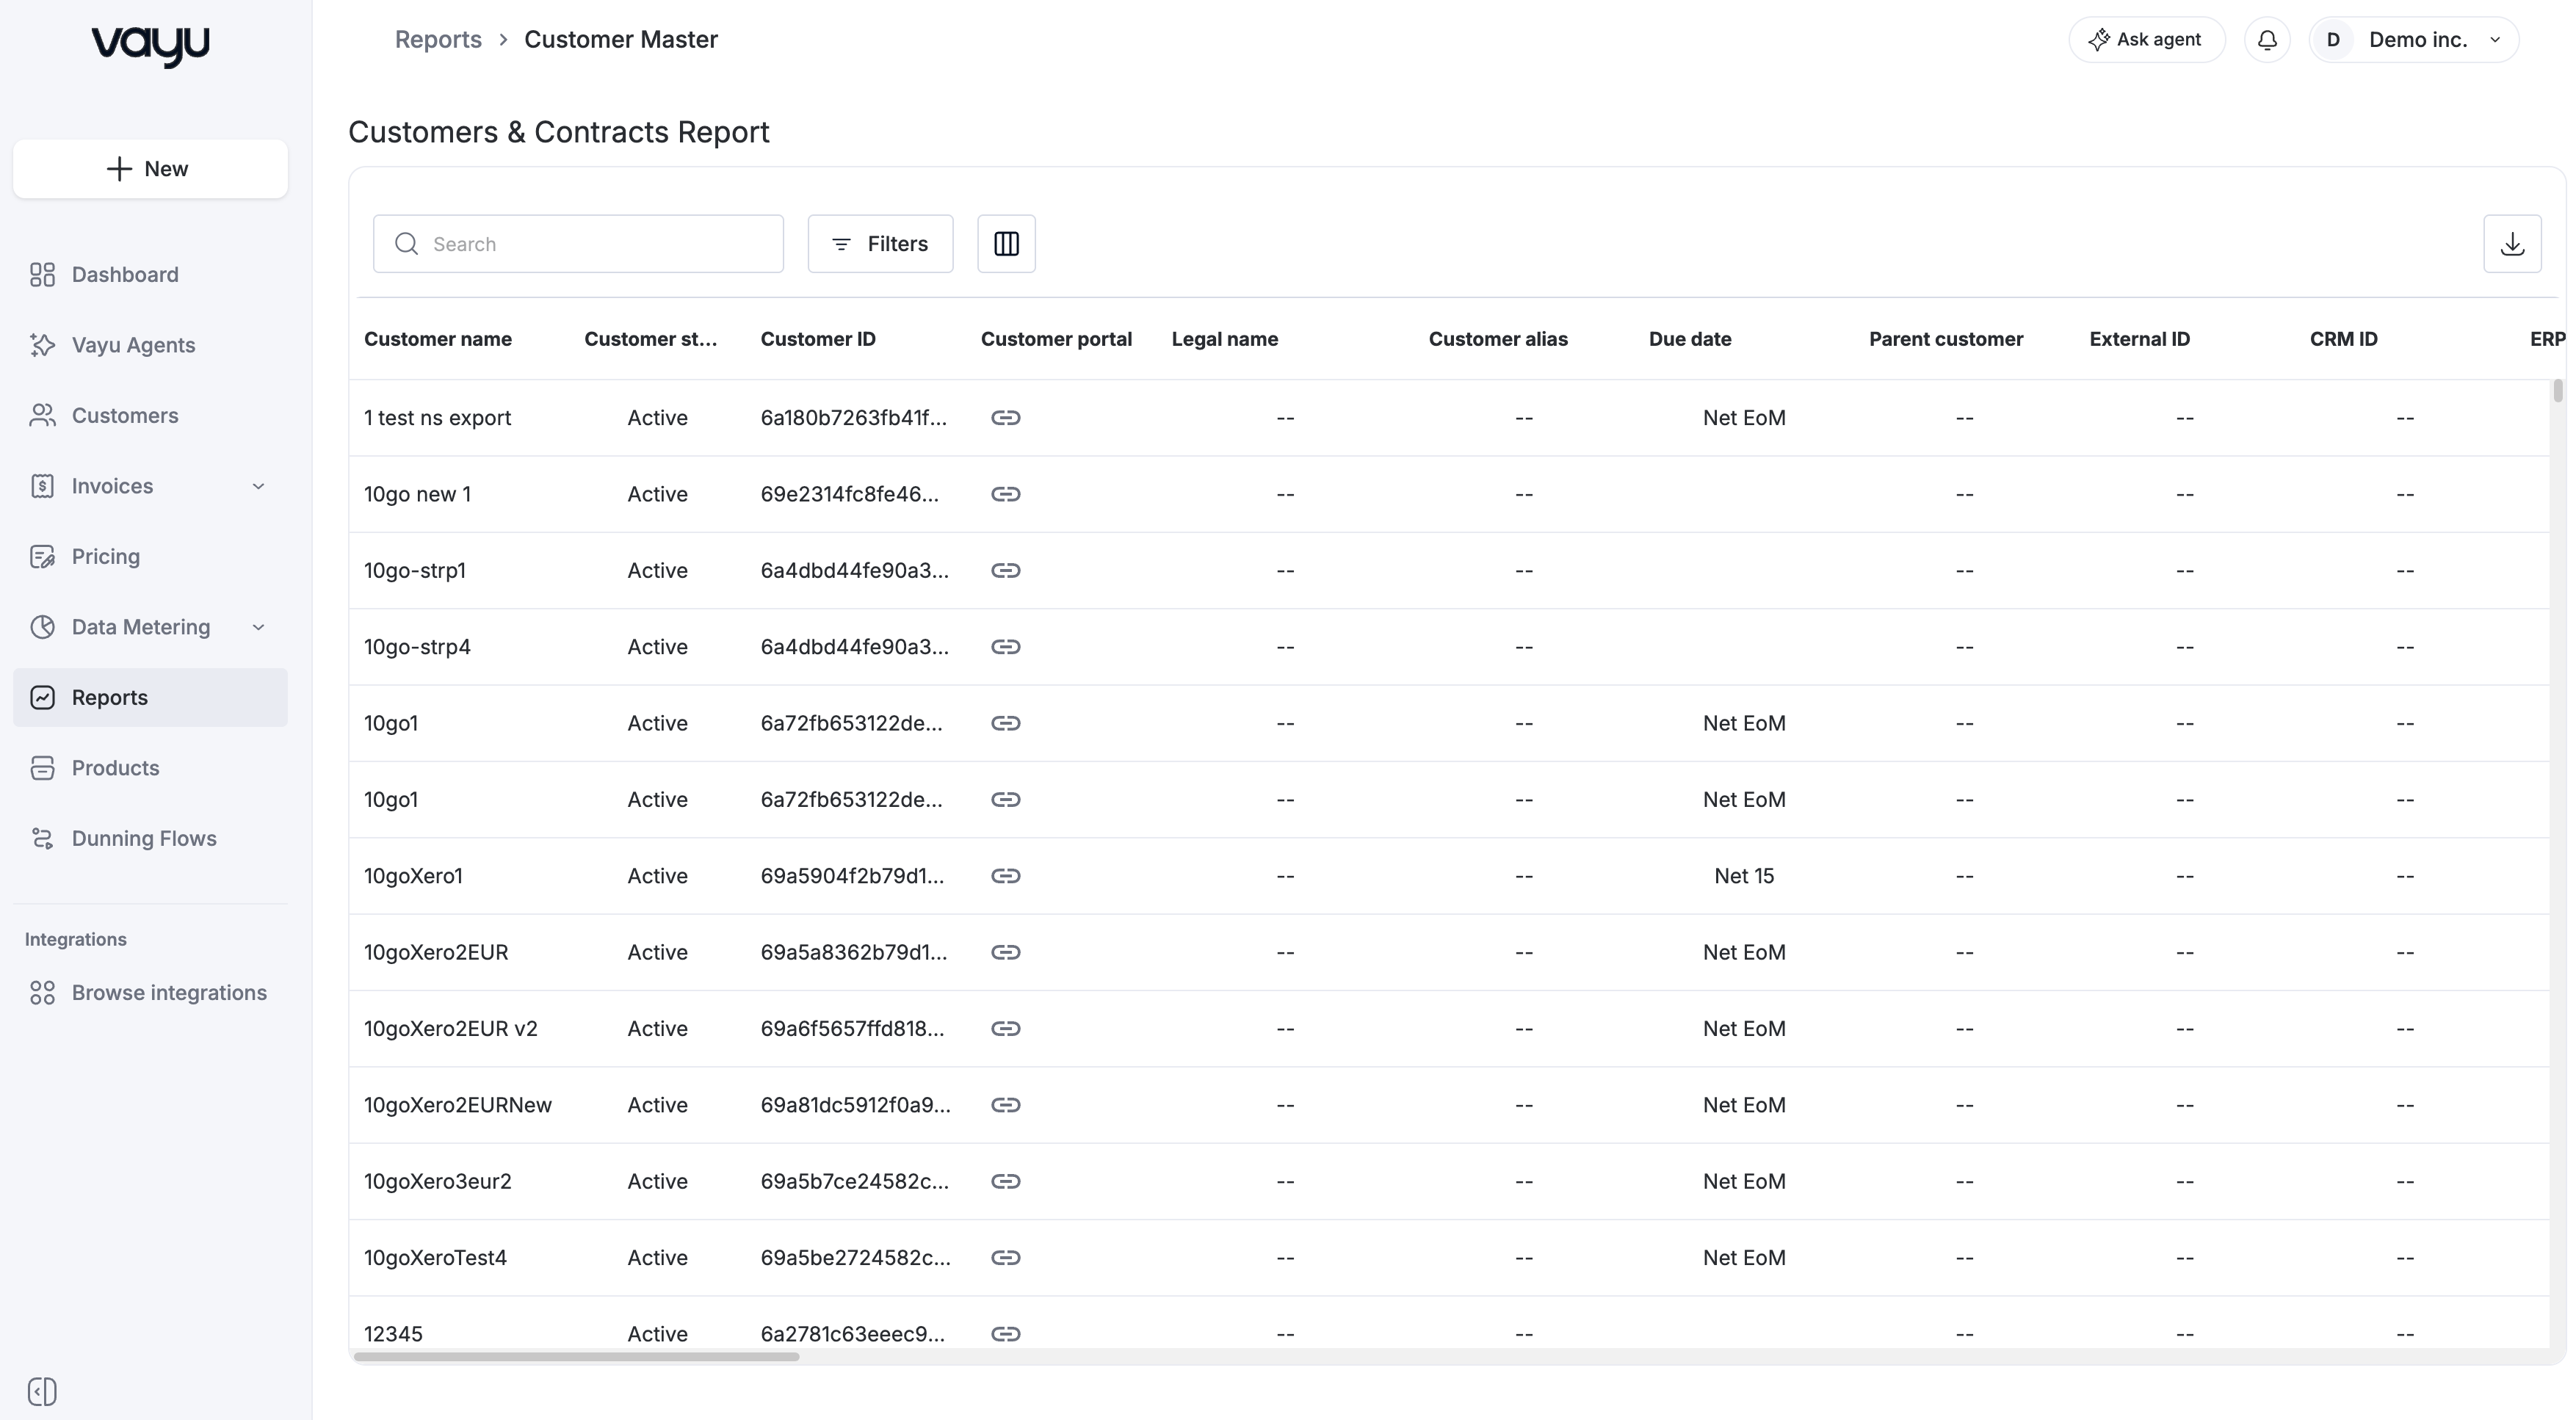Click the Filters button
This screenshot has height=1420, width=2576.
(880, 243)
